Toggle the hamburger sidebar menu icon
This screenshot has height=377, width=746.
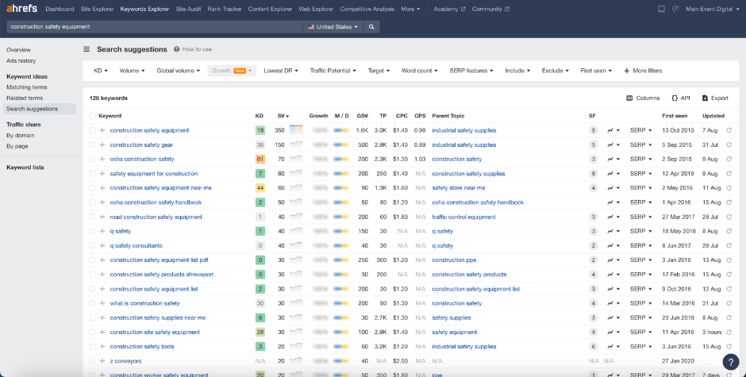[x=87, y=49]
